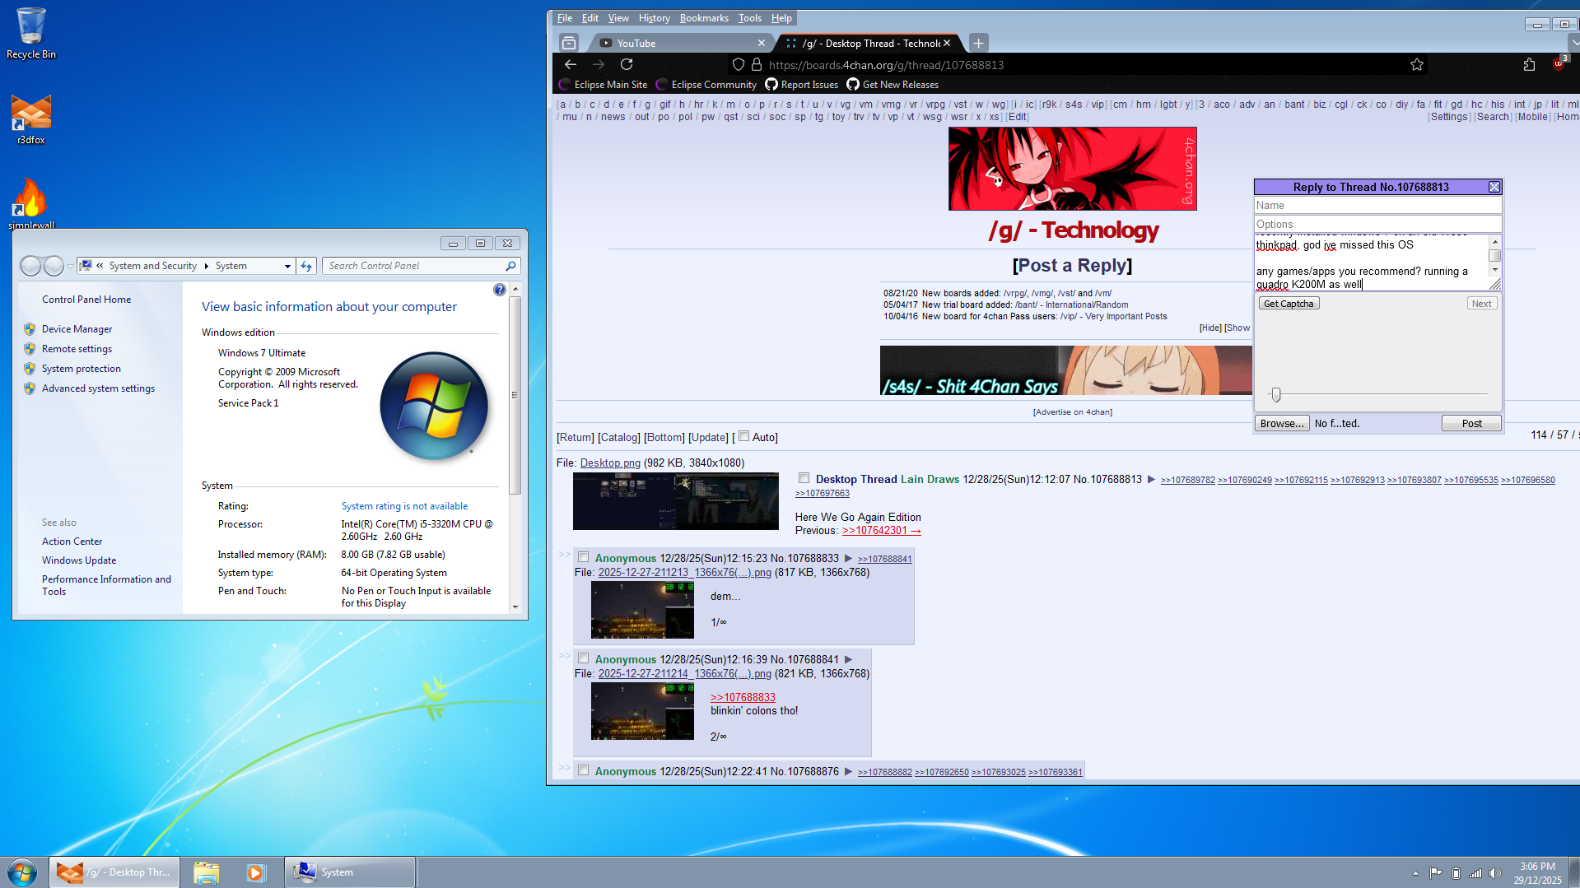Open post menu arrow for No.107688876
Screen dimensions: 1580x888
coord(848,771)
